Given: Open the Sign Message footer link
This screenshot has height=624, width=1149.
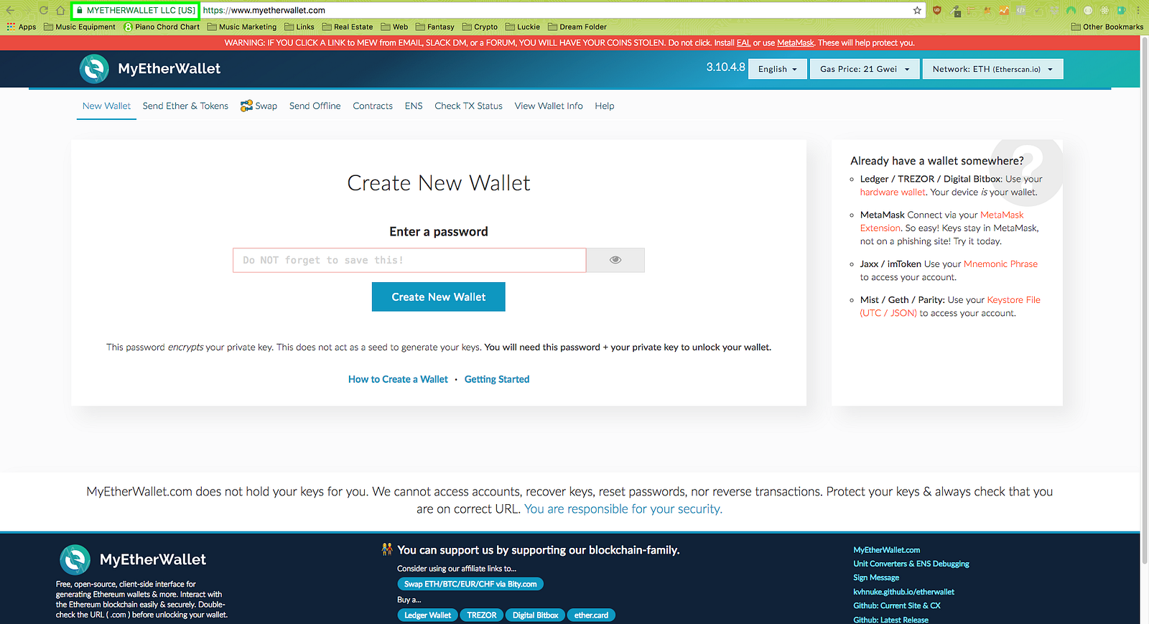Looking at the screenshot, I should point(876,577).
